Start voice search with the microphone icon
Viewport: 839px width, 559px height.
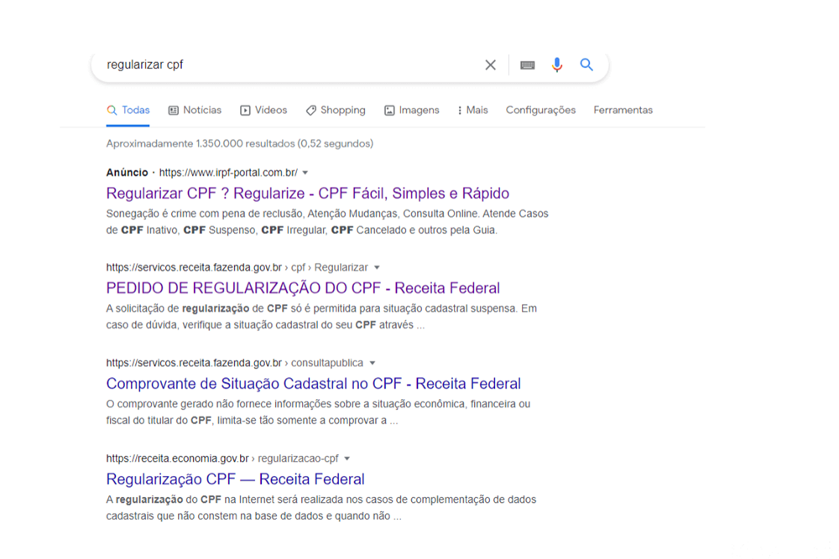point(557,65)
